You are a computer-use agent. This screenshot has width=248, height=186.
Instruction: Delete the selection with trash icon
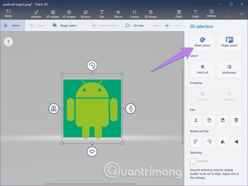click(236, 120)
